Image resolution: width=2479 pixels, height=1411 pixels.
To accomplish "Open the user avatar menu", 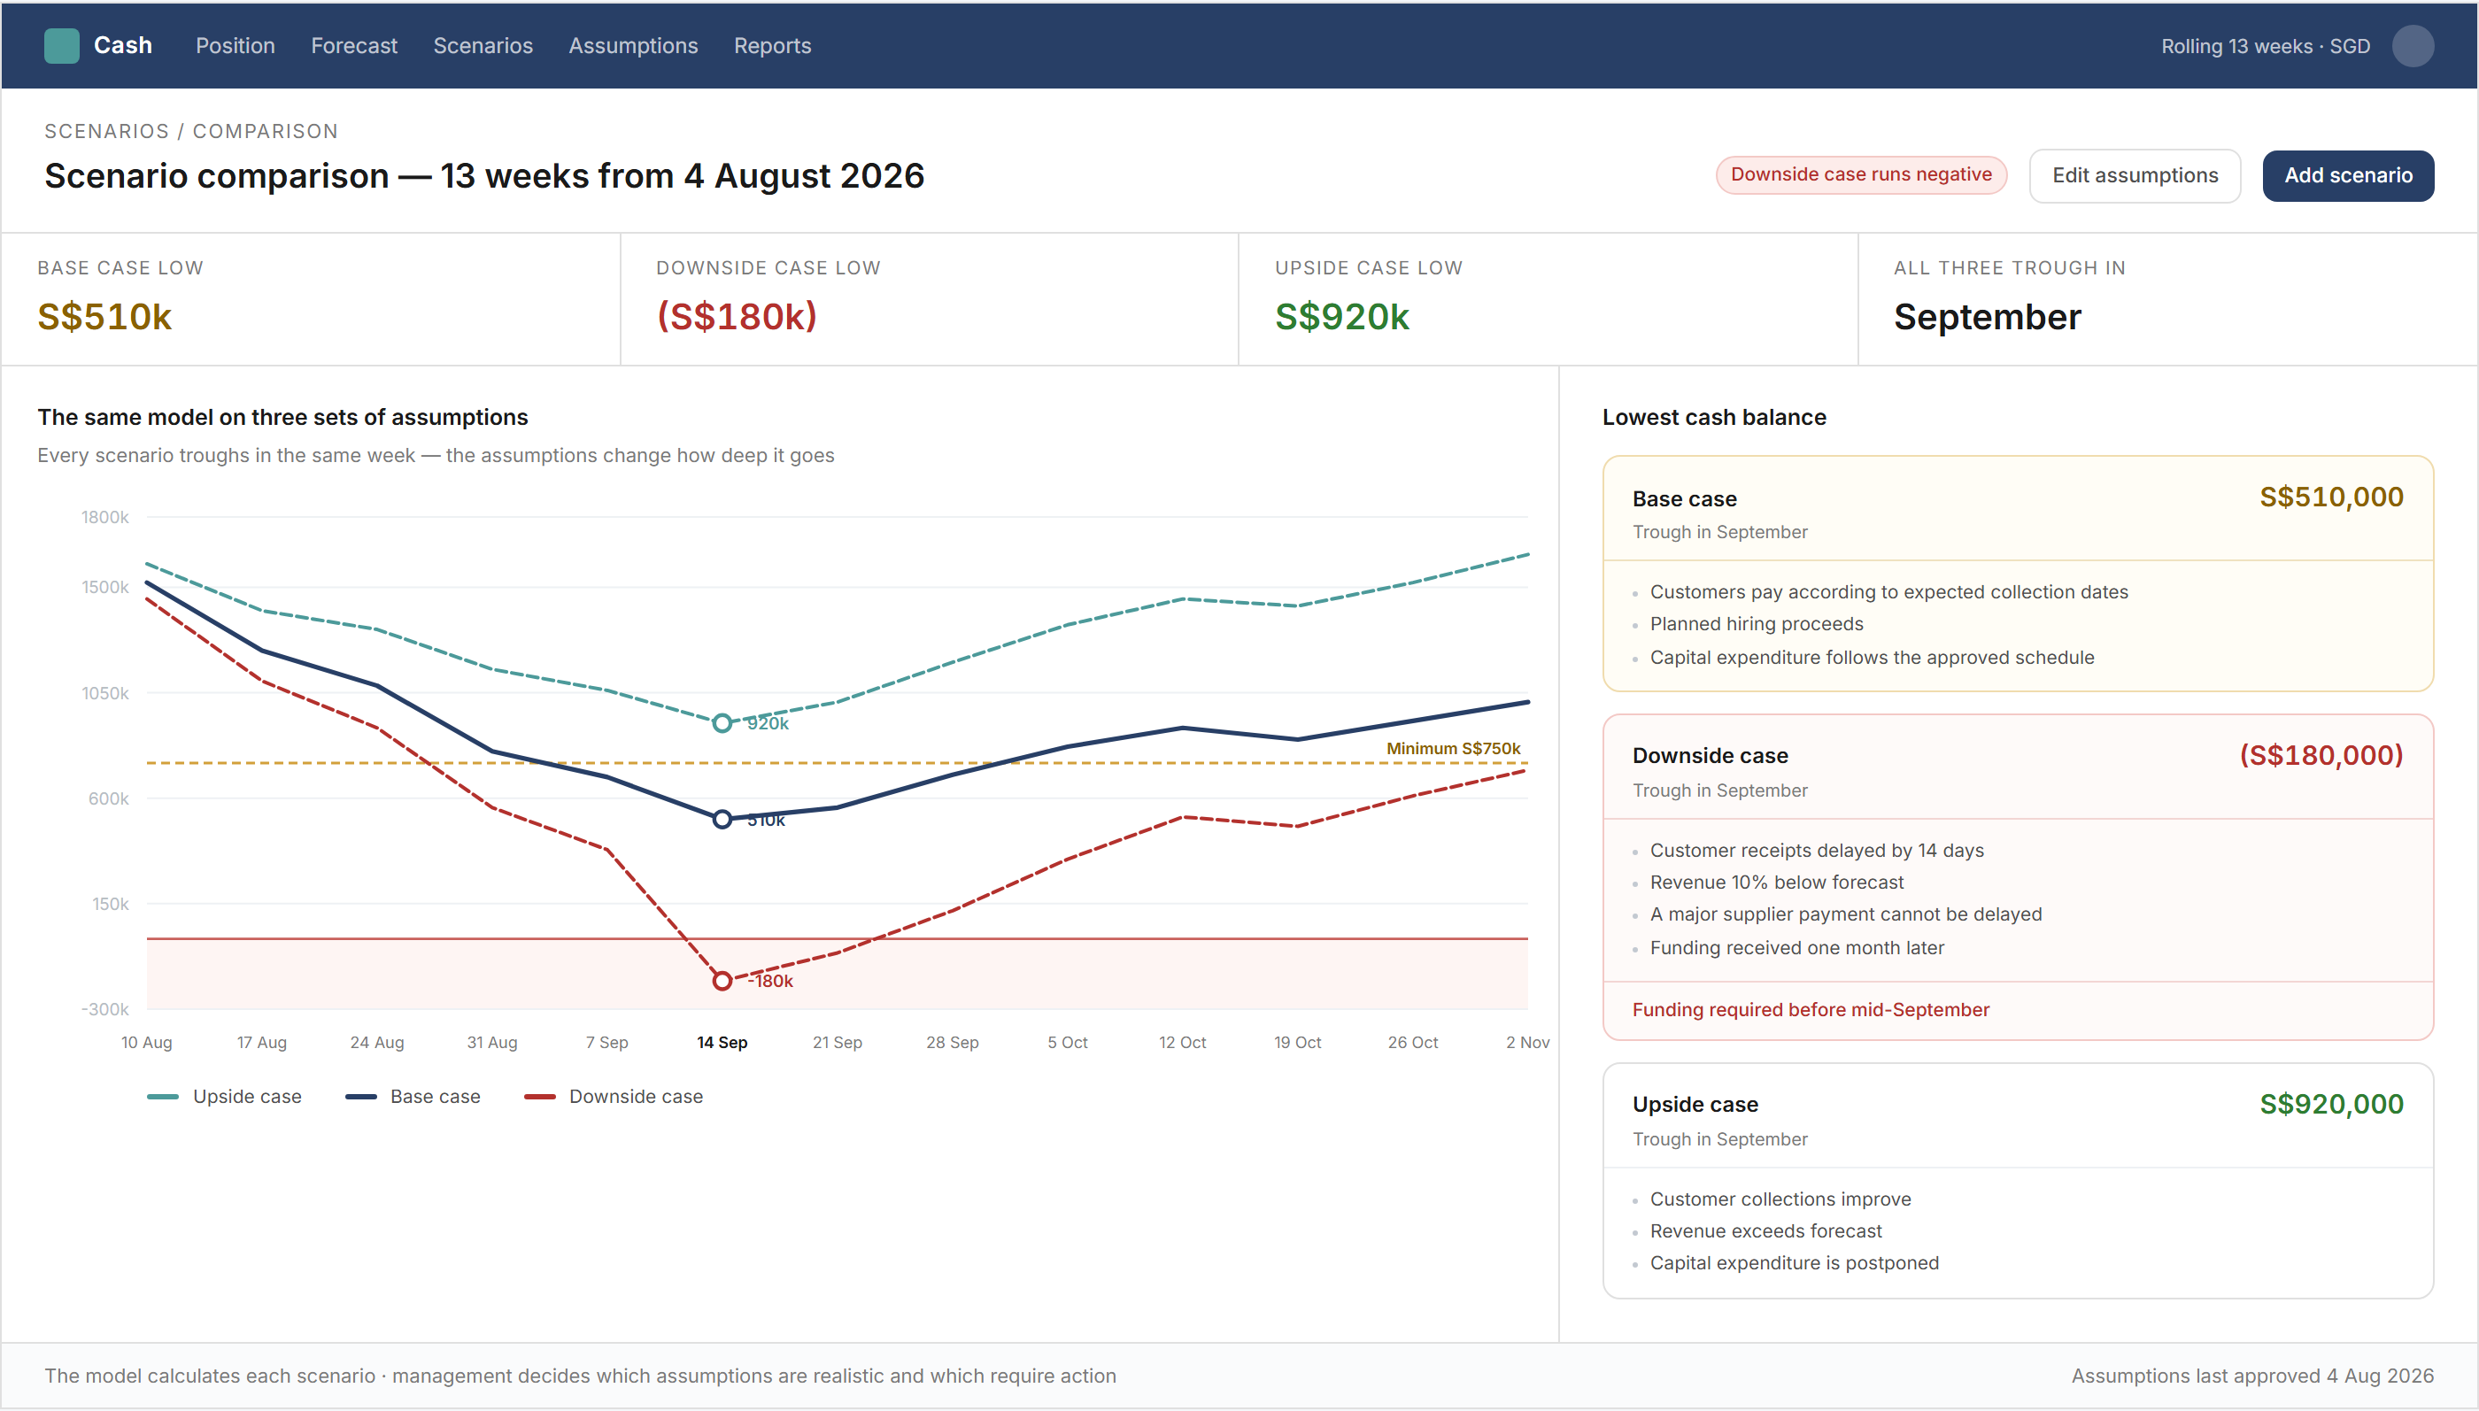I will 2412,45.
